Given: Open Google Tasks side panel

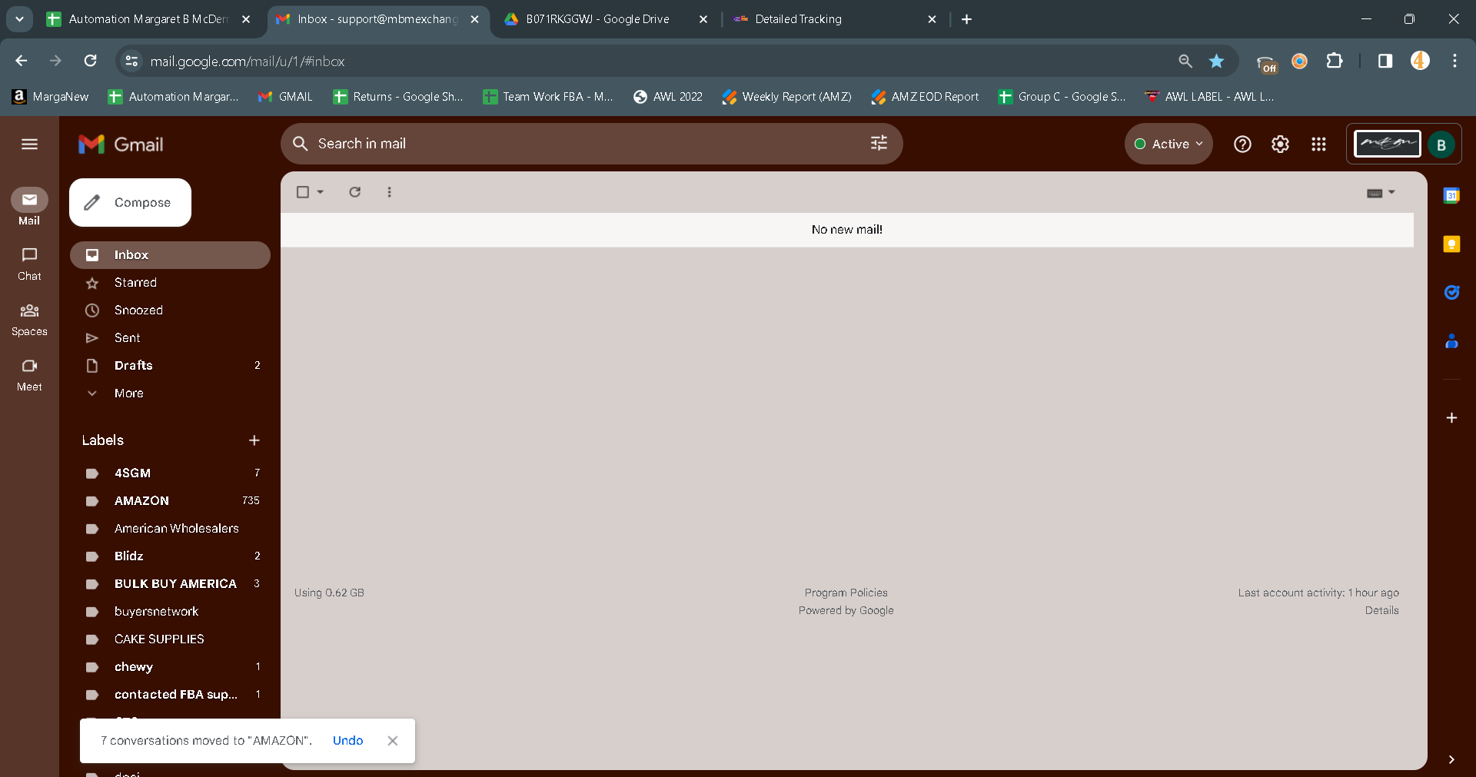Looking at the screenshot, I should pyautogui.click(x=1451, y=292).
